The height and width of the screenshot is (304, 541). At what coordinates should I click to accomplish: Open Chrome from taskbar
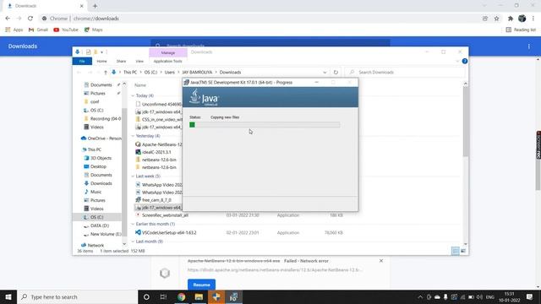point(181,296)
